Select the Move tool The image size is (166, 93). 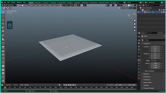[x=3, y=20]
